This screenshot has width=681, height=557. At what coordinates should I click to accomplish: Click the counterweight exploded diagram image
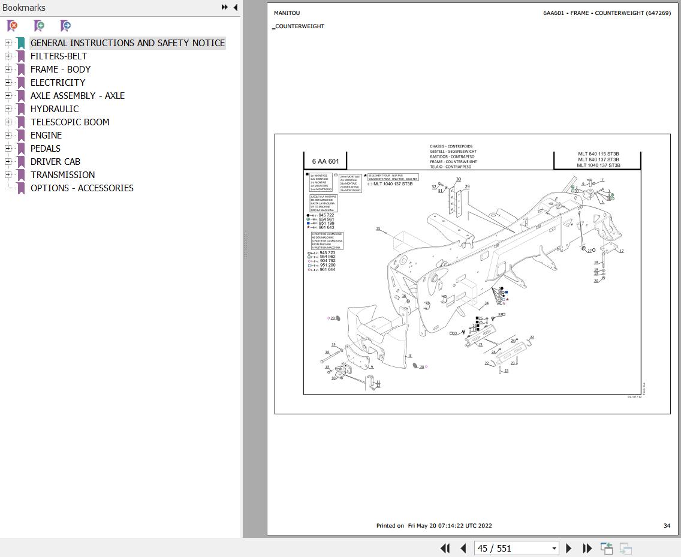pyautogui.click(x=472, y=274)
